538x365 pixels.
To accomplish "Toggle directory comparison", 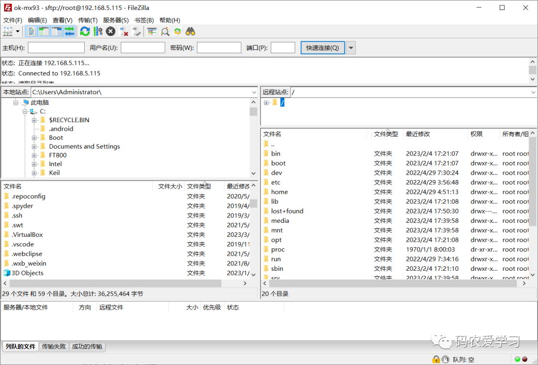I will [x=165, y=31].
